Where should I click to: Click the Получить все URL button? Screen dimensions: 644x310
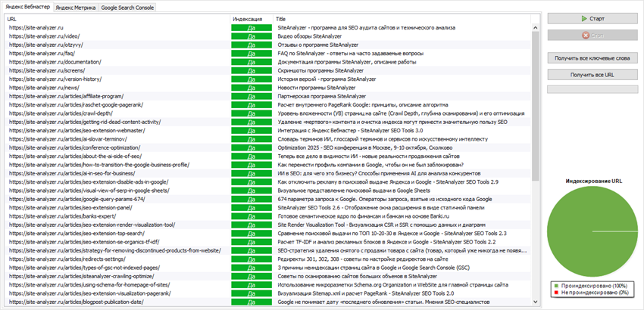(593, 74)
